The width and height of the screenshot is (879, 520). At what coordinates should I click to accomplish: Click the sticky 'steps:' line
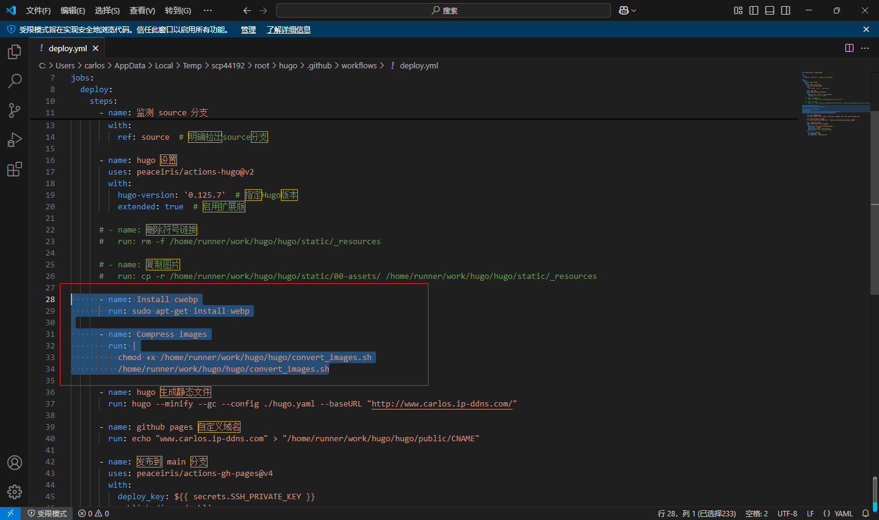104,101
